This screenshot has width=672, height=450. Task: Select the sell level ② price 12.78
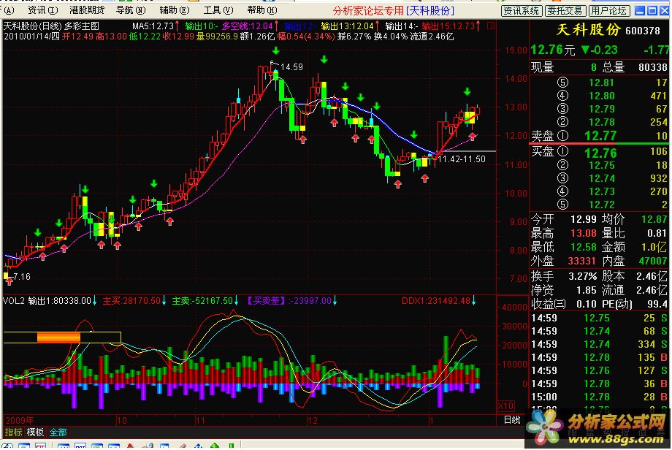click(x=601, y=122)
